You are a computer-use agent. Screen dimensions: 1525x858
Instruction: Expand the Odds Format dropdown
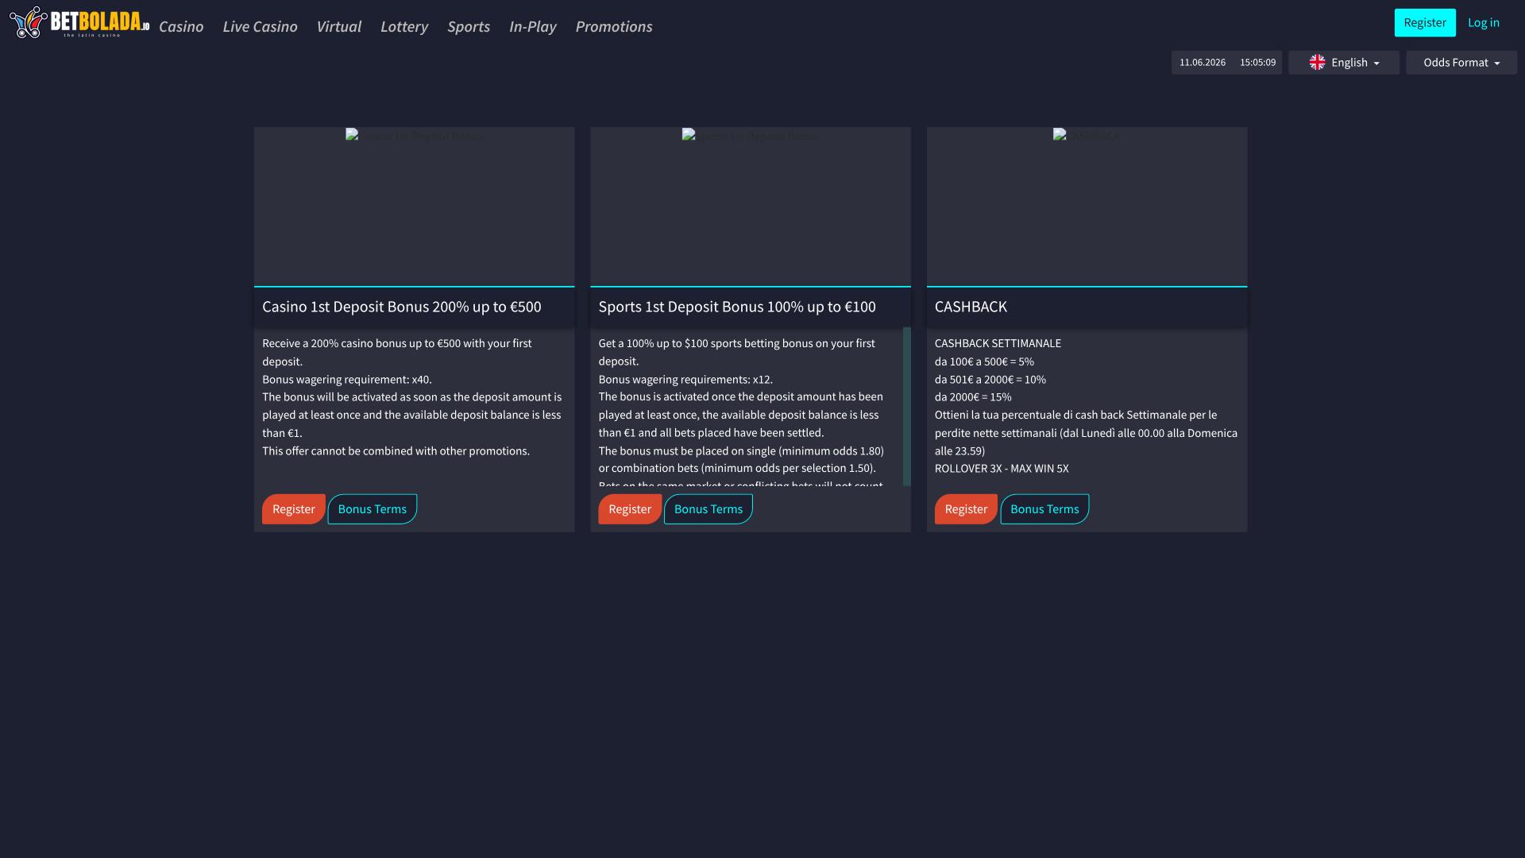(x=1461, y=63)
